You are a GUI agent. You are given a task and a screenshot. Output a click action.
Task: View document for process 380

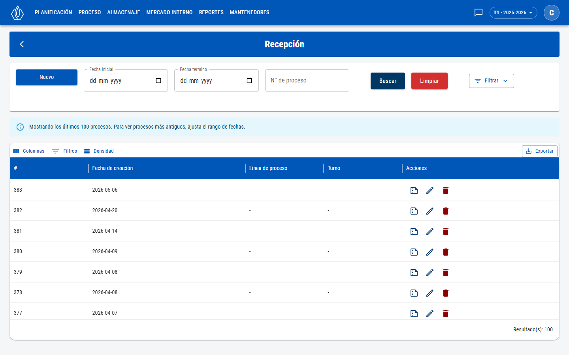[414, 252]
